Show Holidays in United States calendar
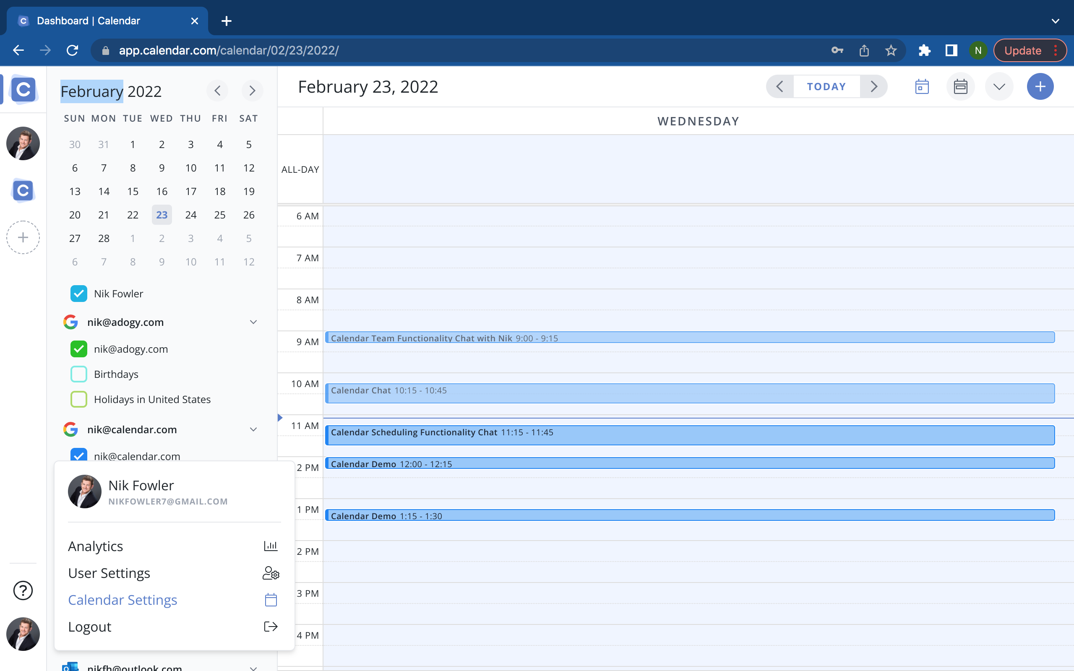This screenshot has height=671, width=1074. (x=78, y=399)
